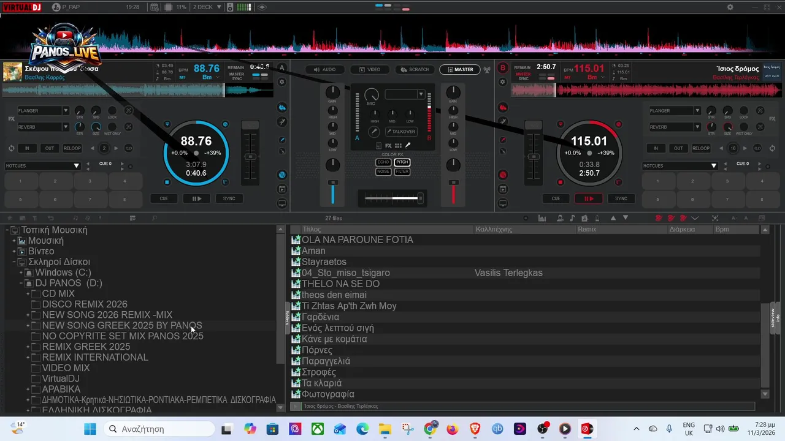Click the crossfader slider
This screenshot has width=785, height=441.
tap(393, 198)
